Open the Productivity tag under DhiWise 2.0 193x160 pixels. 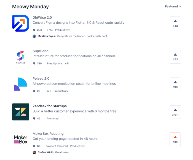point(62,30)
